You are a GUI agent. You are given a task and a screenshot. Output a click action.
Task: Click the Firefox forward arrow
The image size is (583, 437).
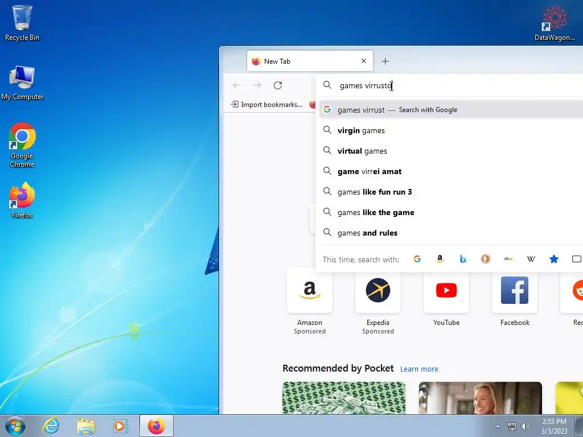pos(257,85)
